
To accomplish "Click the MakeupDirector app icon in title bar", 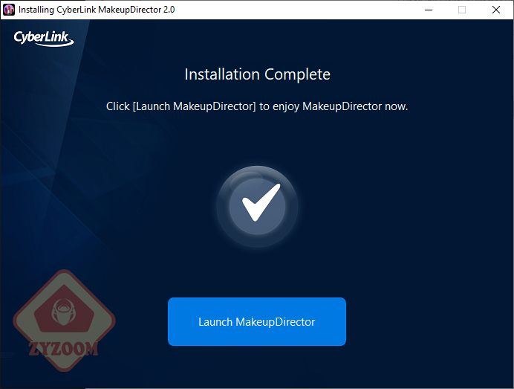I will point(9,10).
